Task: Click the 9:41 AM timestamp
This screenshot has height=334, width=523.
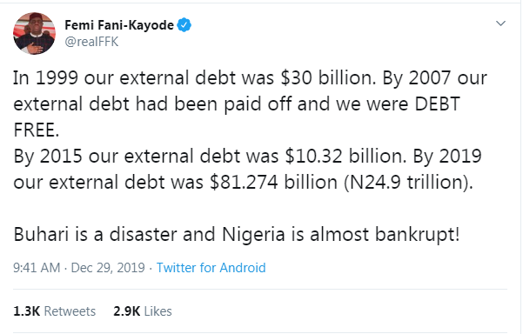Action: pyautogui.click(x=37, y=268)
